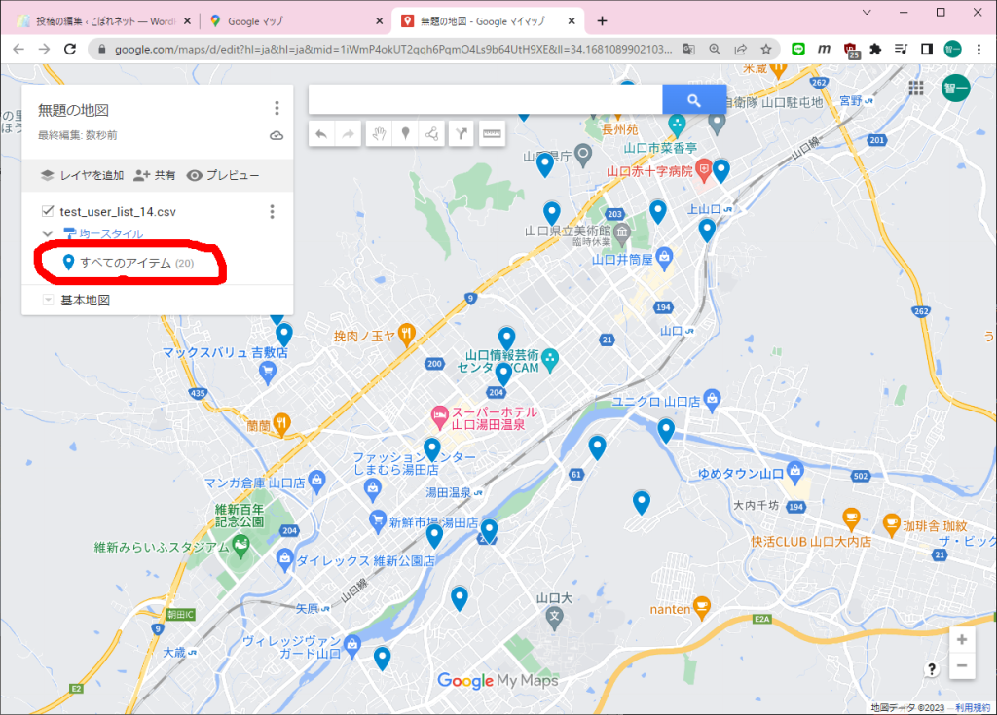The image size is (997, 715).
Task: Open the layer options kebab menu
Action: pos(272,211)
